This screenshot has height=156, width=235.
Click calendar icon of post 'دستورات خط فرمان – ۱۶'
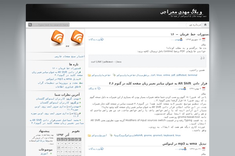coord(204,39)
